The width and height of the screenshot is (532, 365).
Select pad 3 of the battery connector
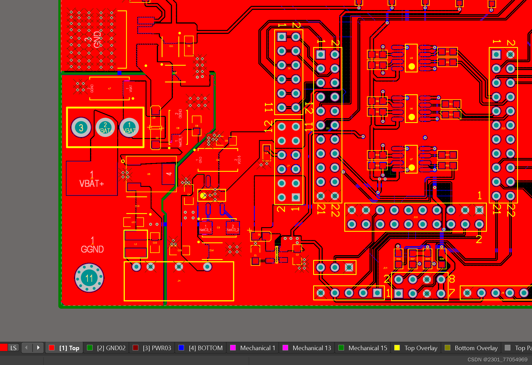click(x=81, y=128)
